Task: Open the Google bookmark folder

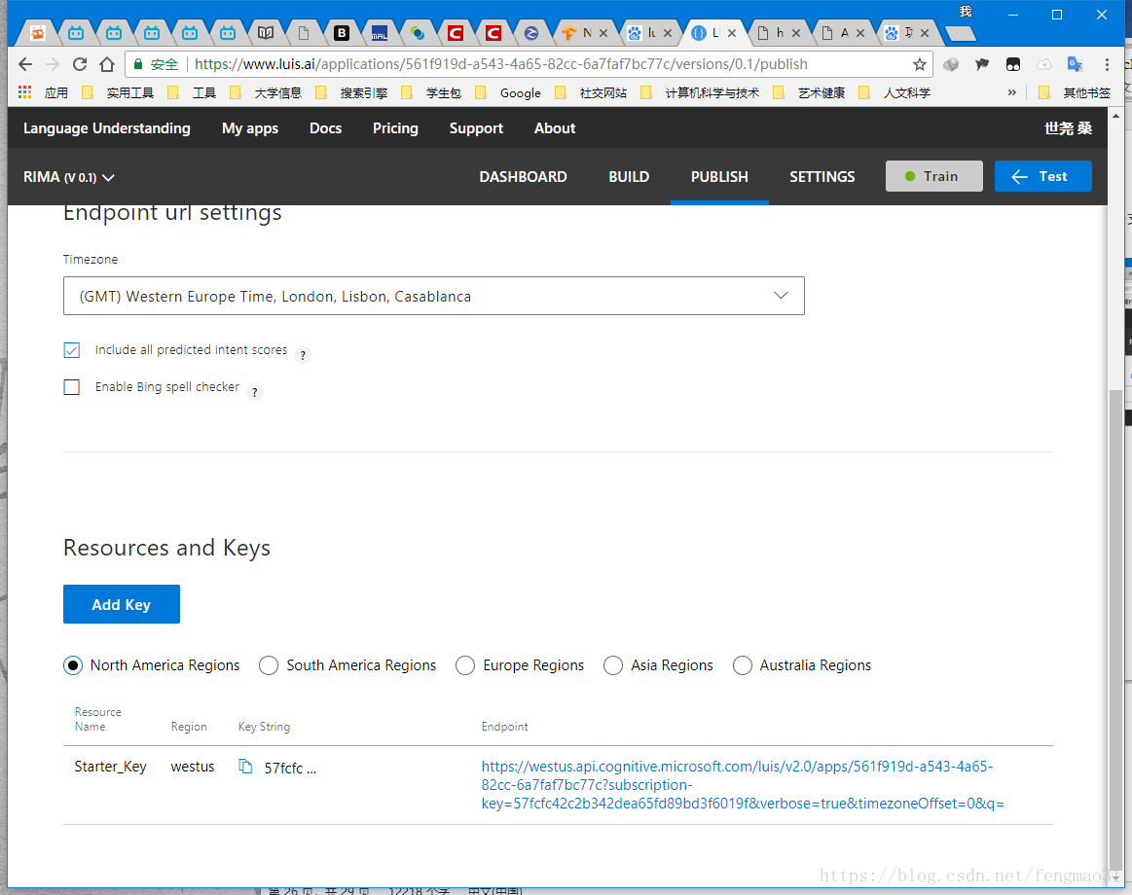Action: (x=508, y=92)
